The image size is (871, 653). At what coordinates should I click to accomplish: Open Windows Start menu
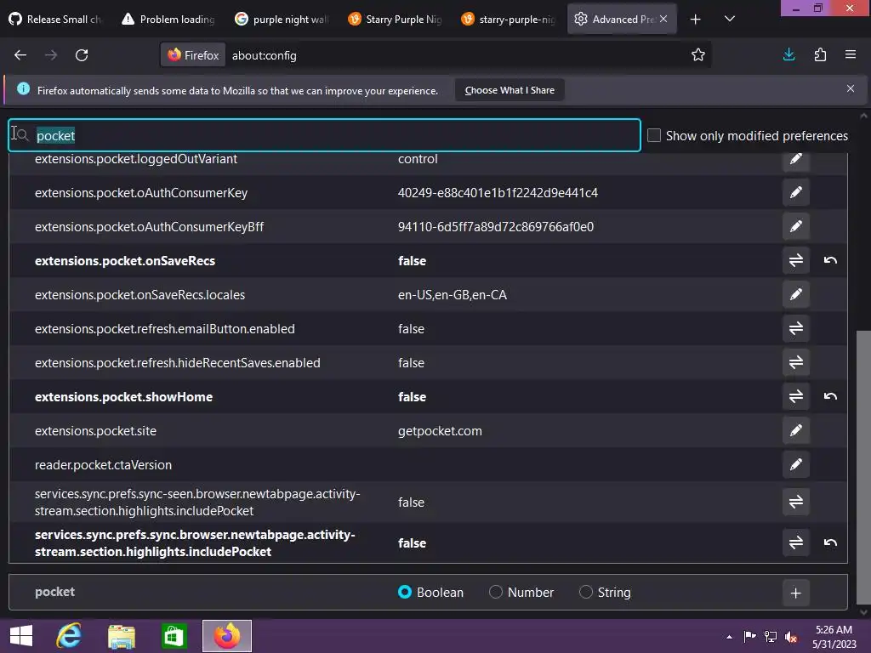[x=21, y=636]
